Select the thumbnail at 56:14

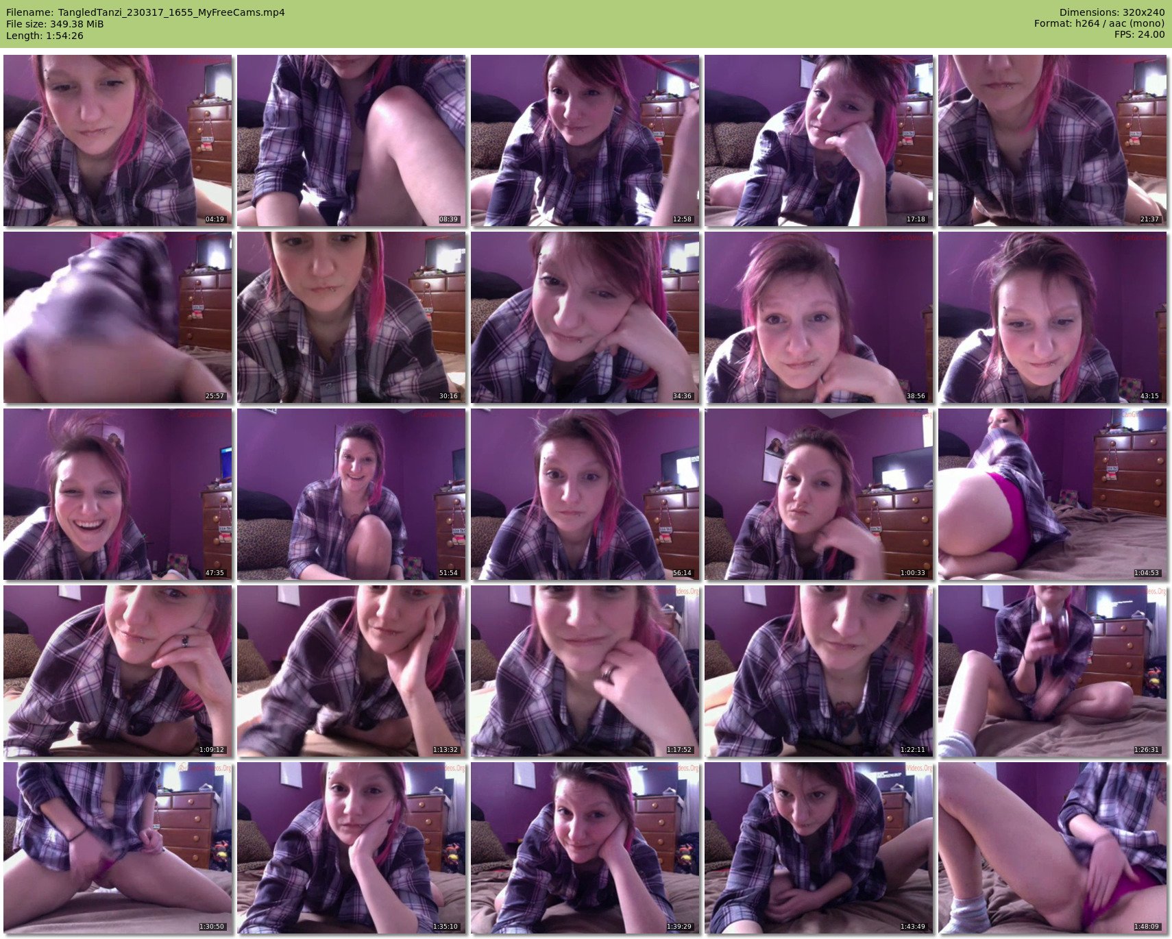click(585, 494)
